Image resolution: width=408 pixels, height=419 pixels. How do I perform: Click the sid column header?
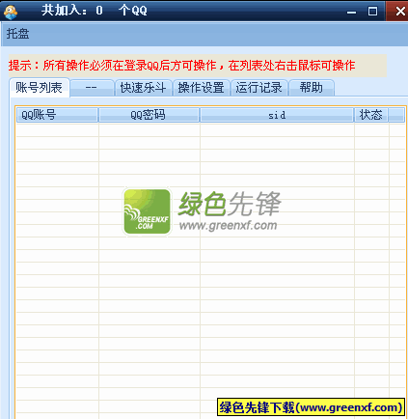(x=277, y=115)
